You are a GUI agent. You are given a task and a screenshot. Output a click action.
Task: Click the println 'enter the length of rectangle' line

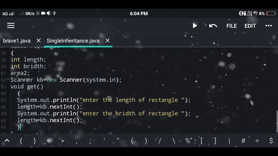(x=104, y=100)
